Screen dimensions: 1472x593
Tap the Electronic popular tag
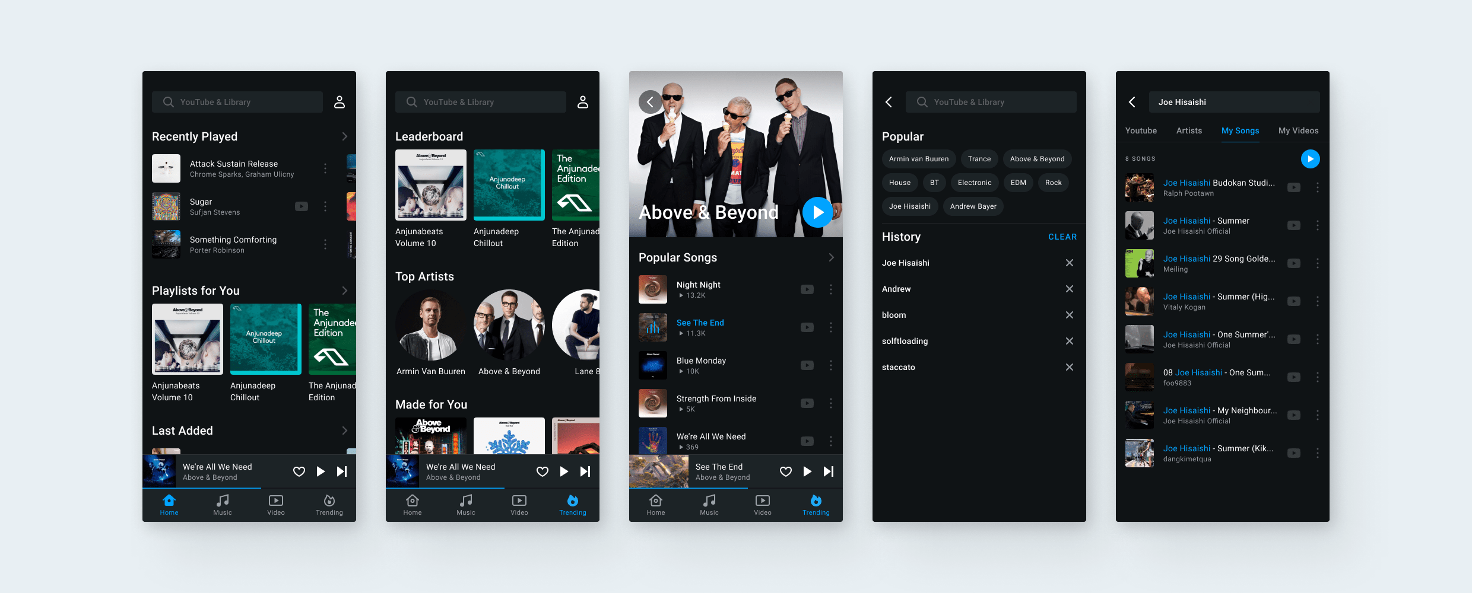[x=975, y=183]
